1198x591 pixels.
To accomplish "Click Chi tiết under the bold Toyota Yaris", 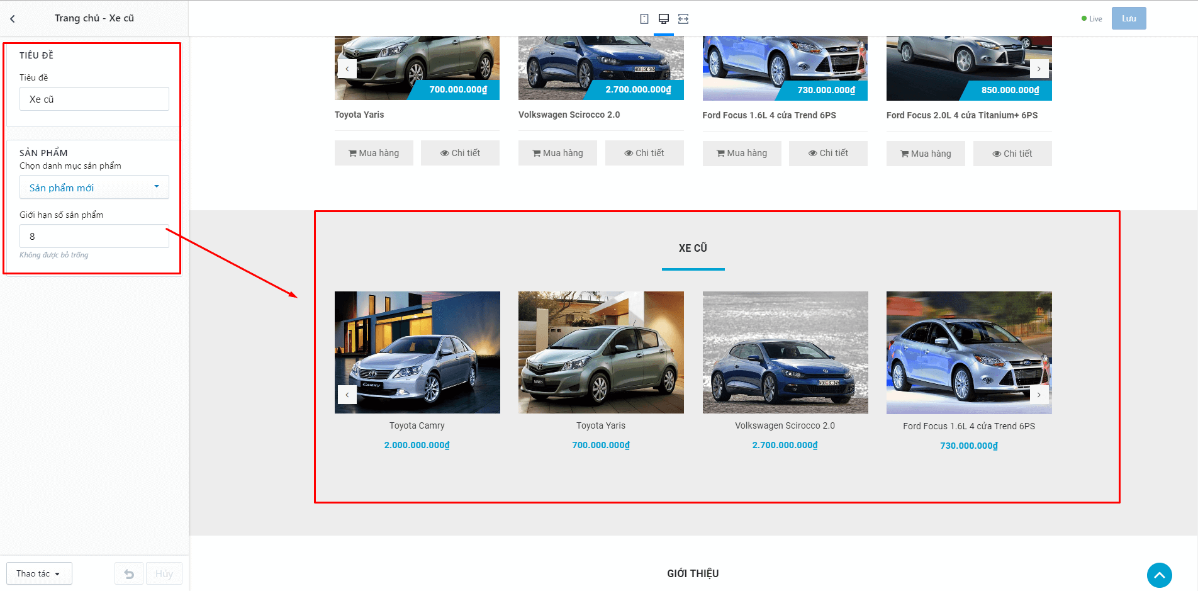I will pos(460,153).
